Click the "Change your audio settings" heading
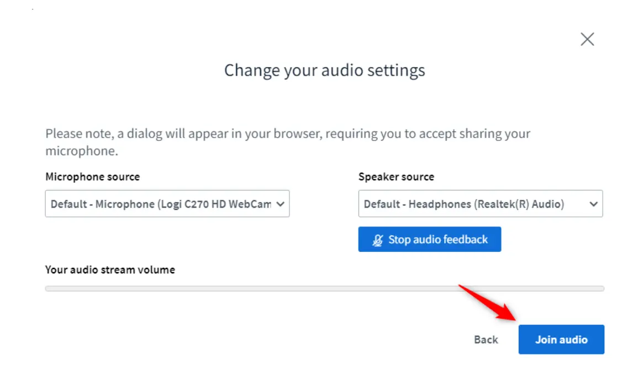This screenshot has height=370, width=622. click(324, 71)
